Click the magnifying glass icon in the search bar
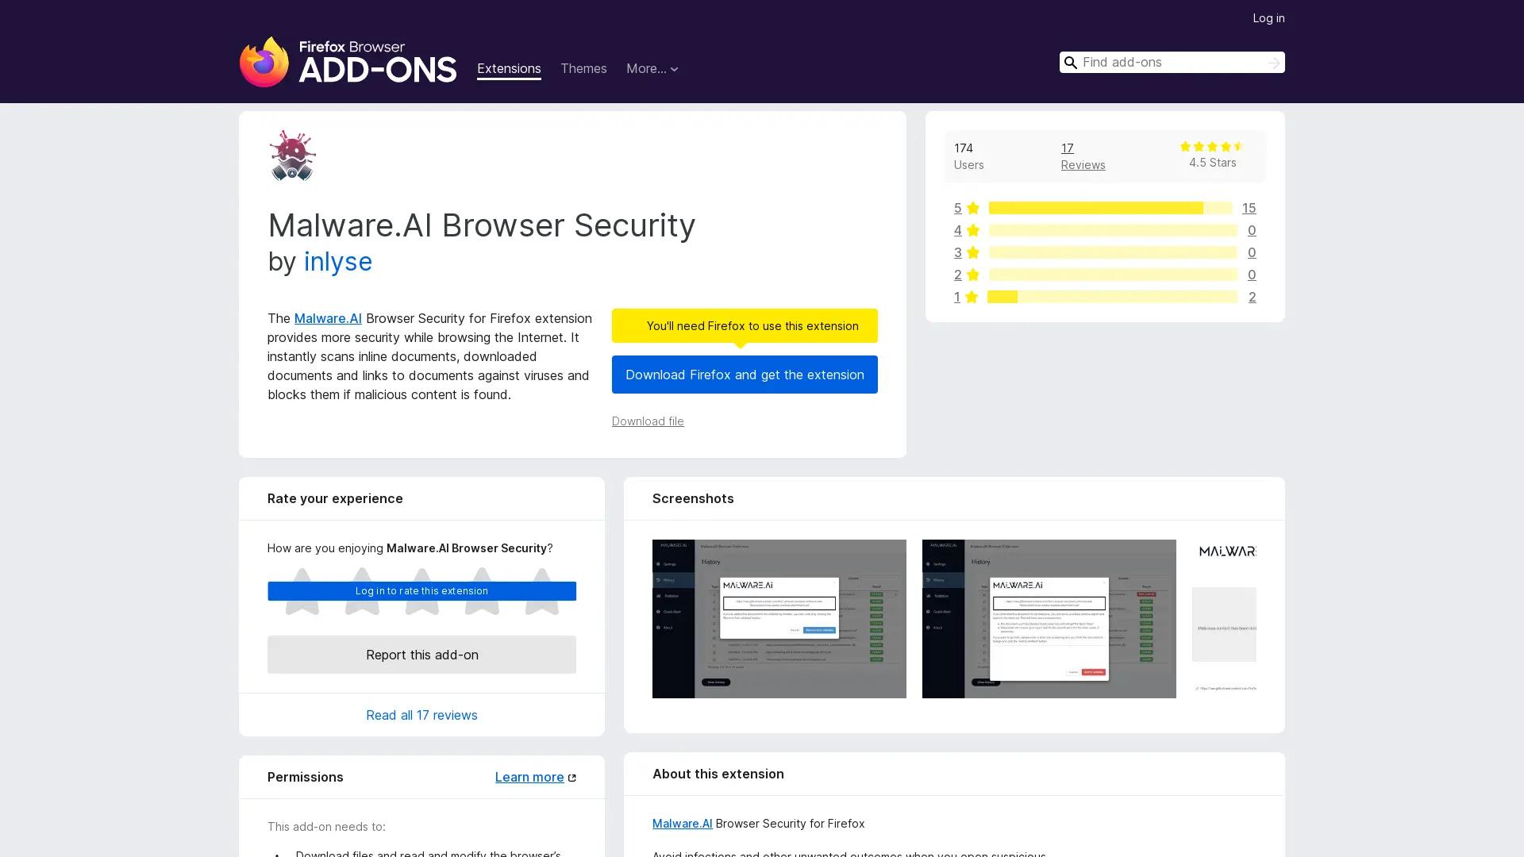Screen dimensions: 1524x857 (x=1071, y=62)
